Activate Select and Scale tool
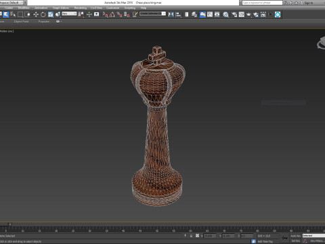The image size is (325, 244). point(50,14)
